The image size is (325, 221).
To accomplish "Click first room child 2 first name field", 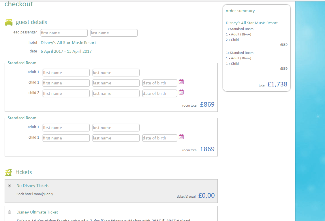I will (x=66, y=93).
